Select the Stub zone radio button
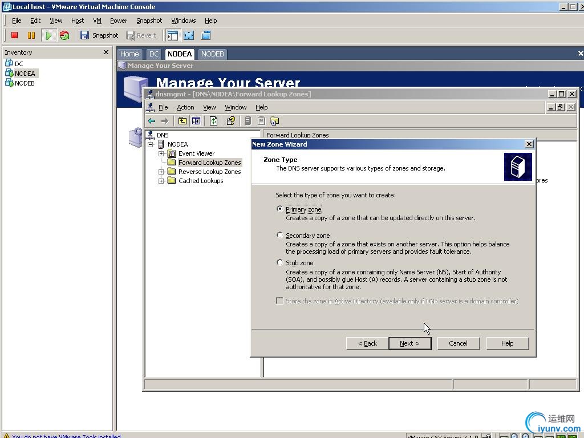The height and width of the screenshot is (438, 584). (x=279, y=262)
